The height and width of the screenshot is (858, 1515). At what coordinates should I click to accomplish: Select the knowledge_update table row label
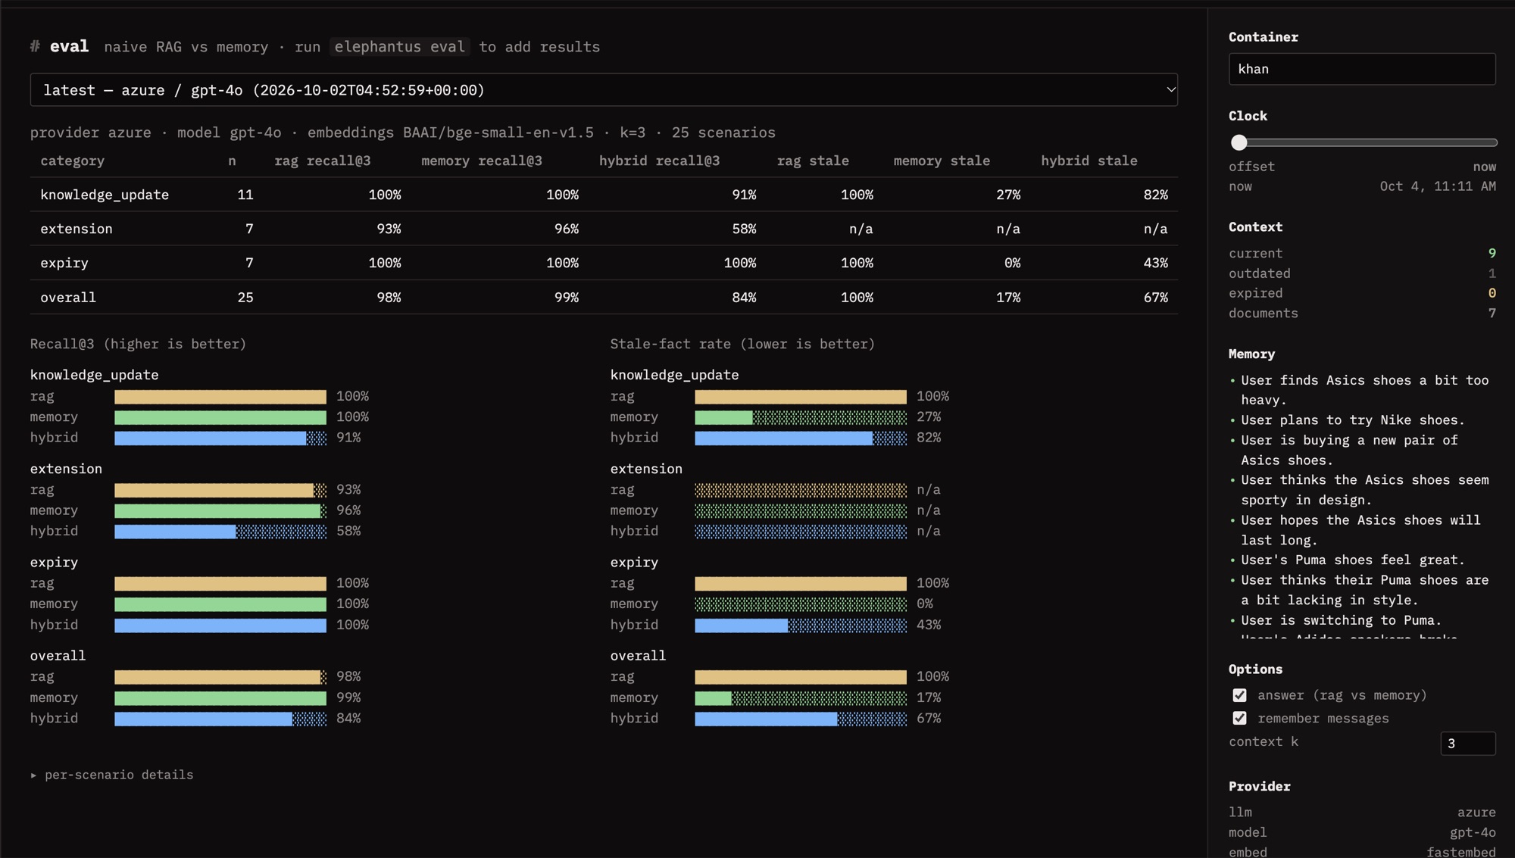[x=105, y=195]
